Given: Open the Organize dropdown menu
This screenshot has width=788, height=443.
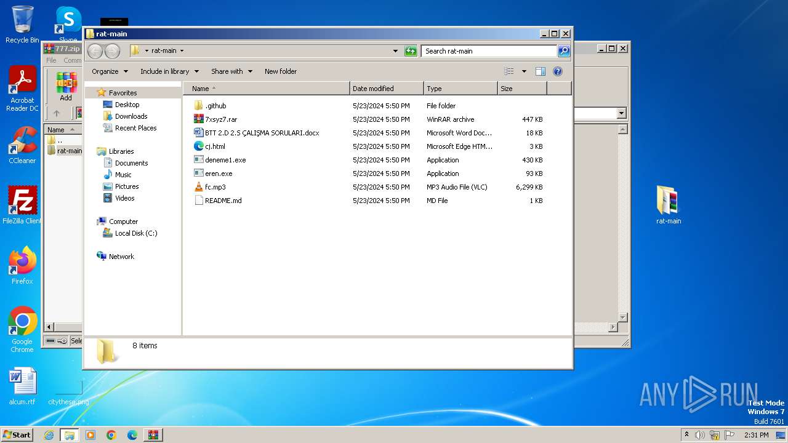Looking at the screenshot, I should [x=110, y=71].
